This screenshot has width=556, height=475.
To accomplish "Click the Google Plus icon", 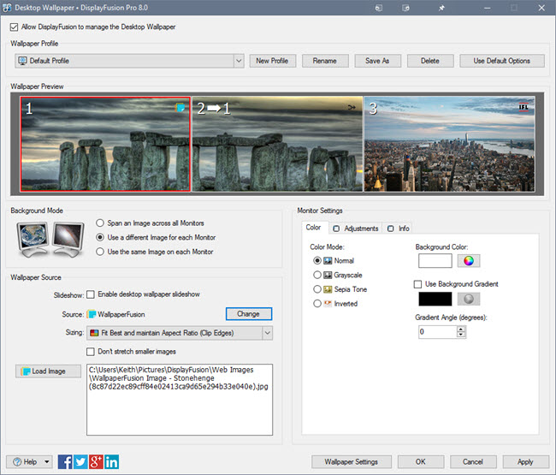I will (x=96, y=461).
